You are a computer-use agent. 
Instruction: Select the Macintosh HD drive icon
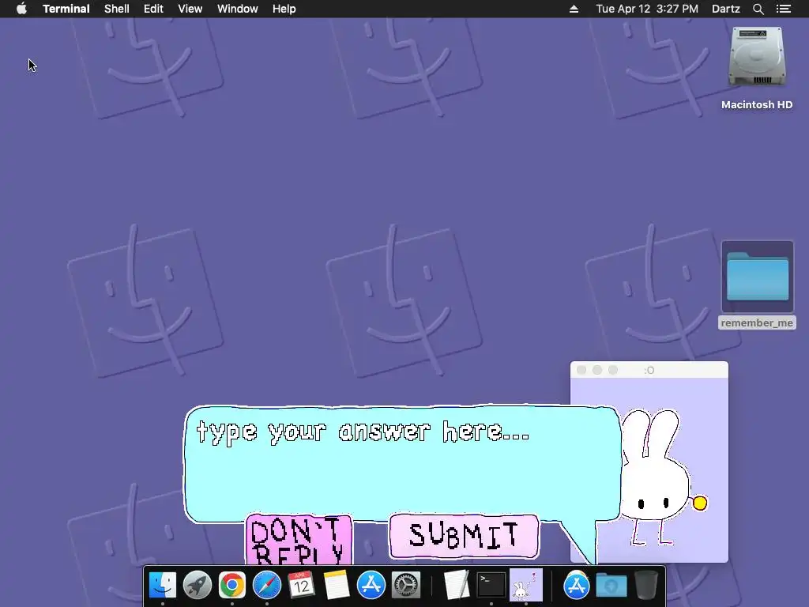coord(756,57)
